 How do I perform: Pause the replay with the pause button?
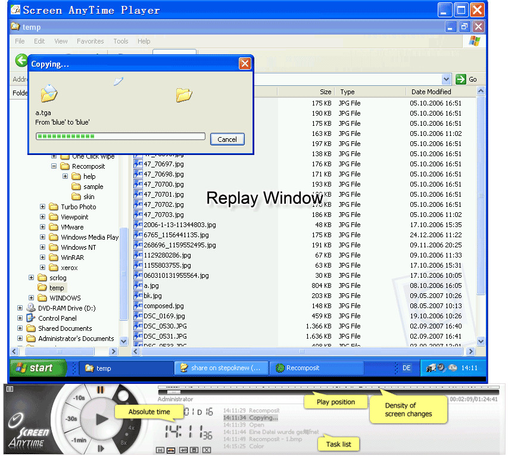tap(101, 390)
